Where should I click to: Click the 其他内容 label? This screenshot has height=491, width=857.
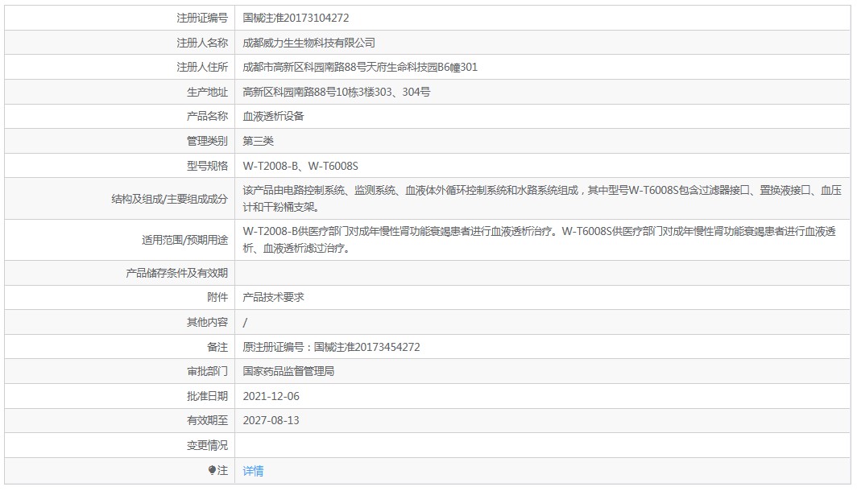pyautogui.click(x=207, y=322)
